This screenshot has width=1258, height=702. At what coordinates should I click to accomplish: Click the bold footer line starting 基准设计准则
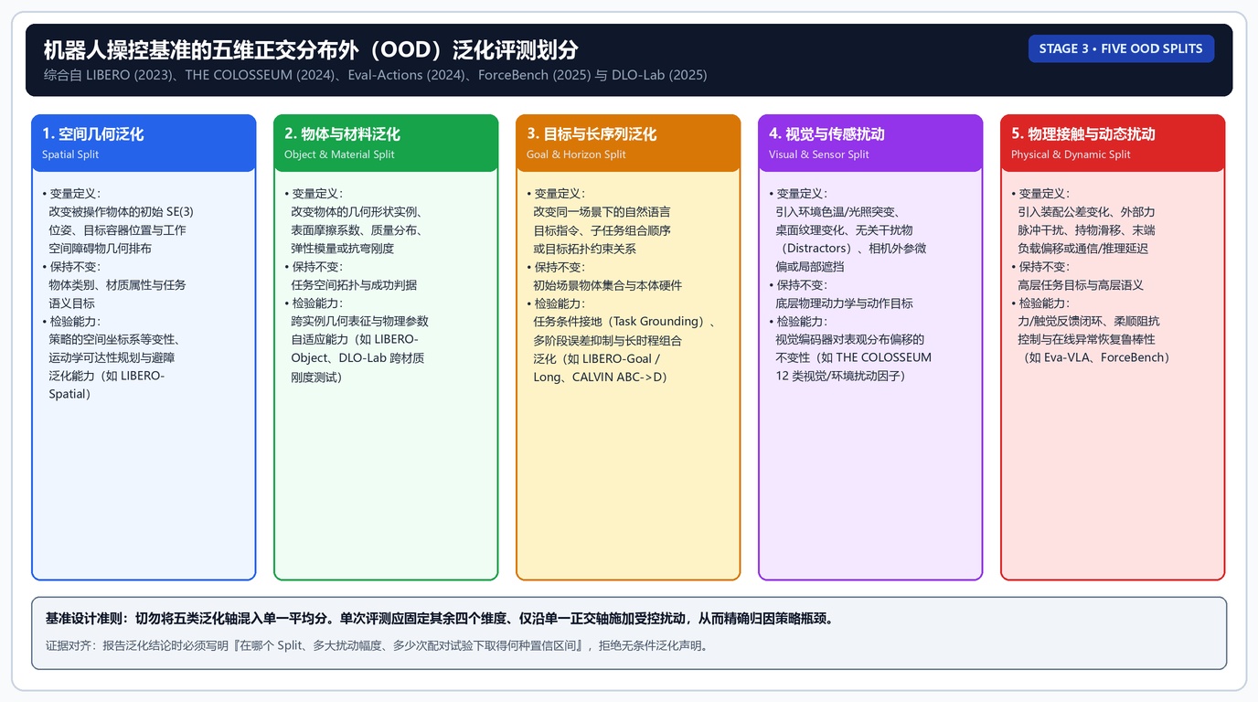440,619
